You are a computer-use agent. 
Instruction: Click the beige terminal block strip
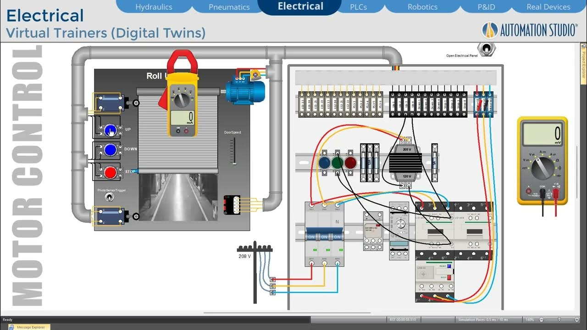tap(341, 104)
